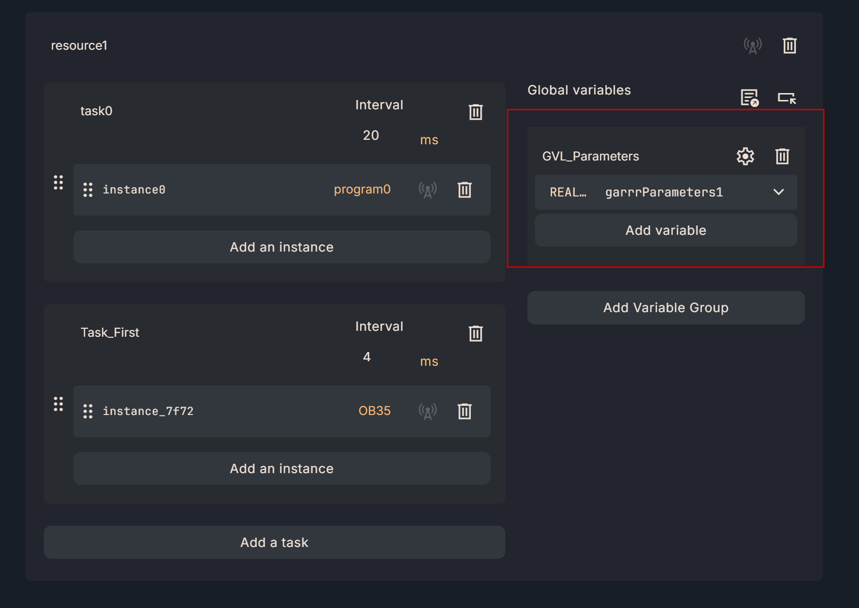Toggle the antenna icon on instance_7f72

[428, 411]
